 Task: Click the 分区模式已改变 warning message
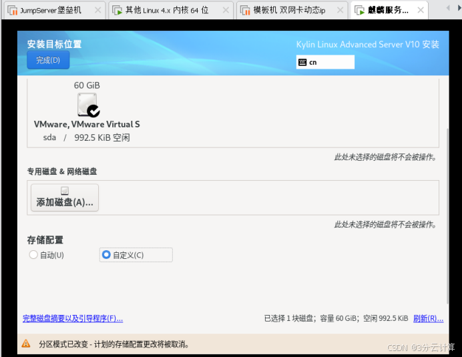tap(114, 344)
